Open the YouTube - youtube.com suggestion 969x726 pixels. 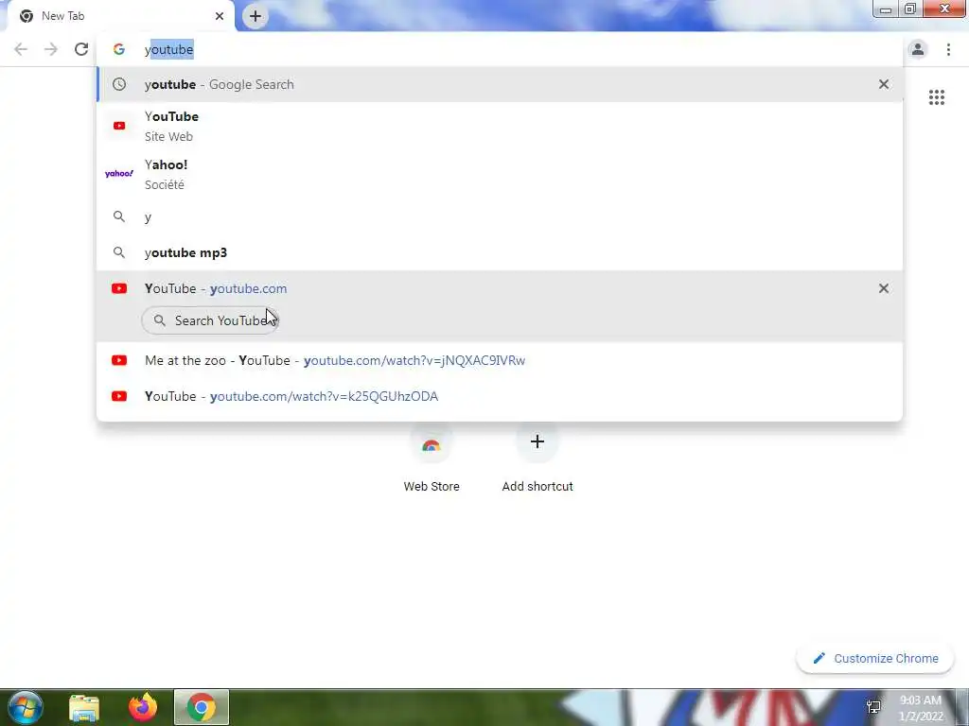500,288
